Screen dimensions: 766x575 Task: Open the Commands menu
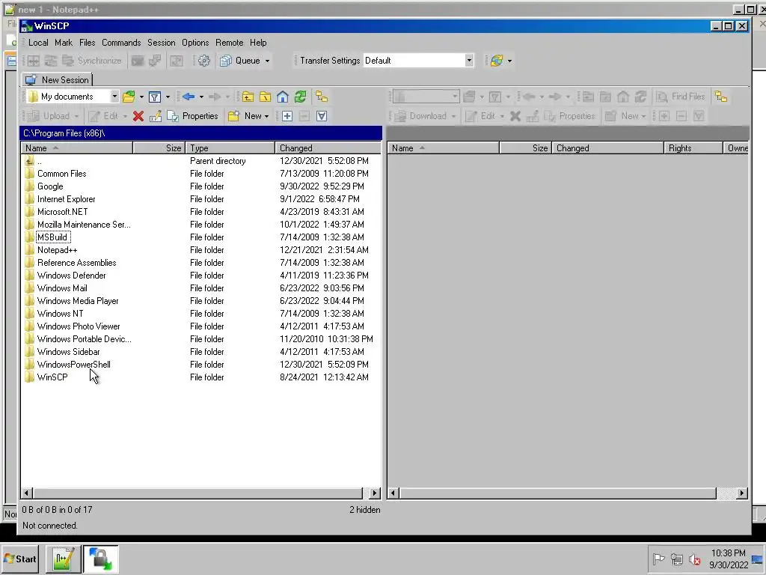coord(121,43)
